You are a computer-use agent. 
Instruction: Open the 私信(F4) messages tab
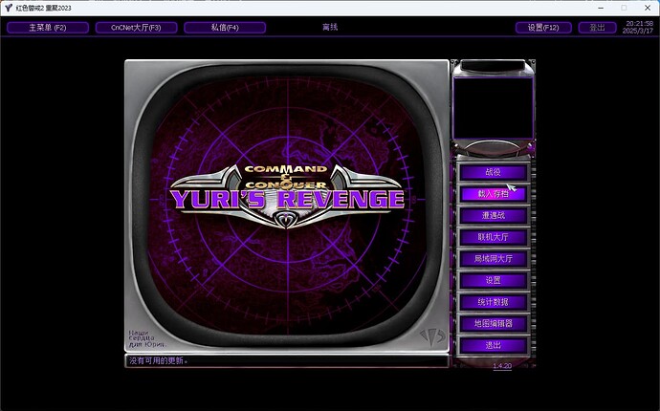point(225,28)
